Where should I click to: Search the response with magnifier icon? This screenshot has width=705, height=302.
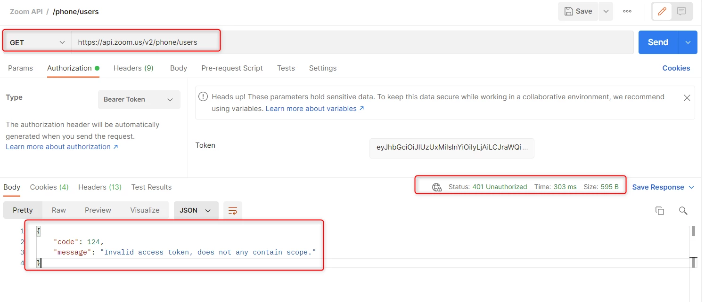coord(683,211)
